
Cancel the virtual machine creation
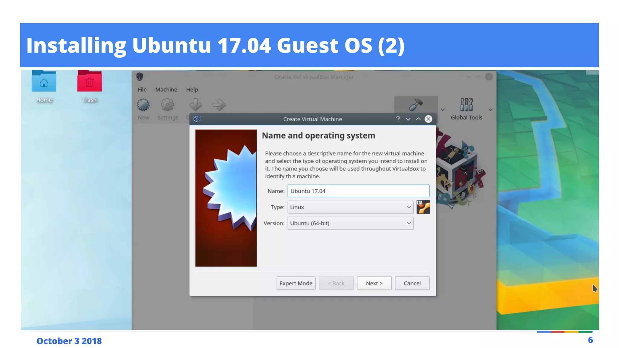pyautogui.click(x=412, y=283)
